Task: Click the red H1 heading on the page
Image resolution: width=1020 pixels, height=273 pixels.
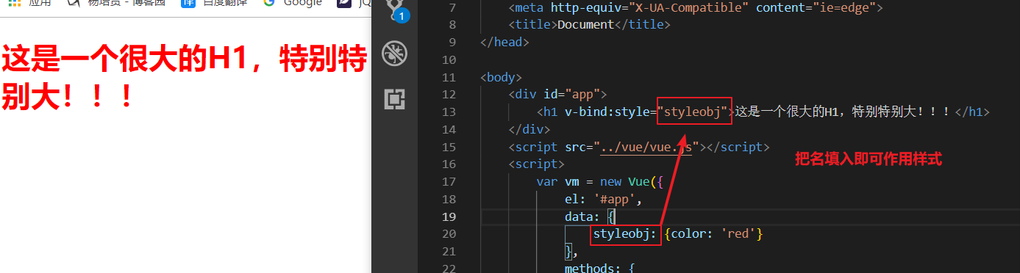Action: (x=184, y=78)
